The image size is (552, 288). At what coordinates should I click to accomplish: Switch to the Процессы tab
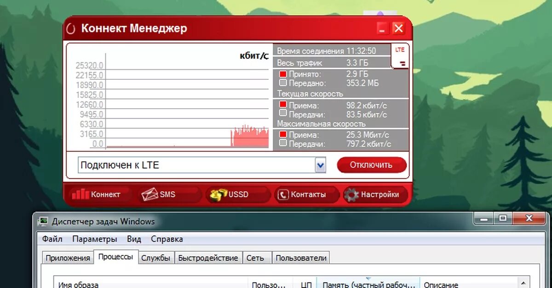115,257
